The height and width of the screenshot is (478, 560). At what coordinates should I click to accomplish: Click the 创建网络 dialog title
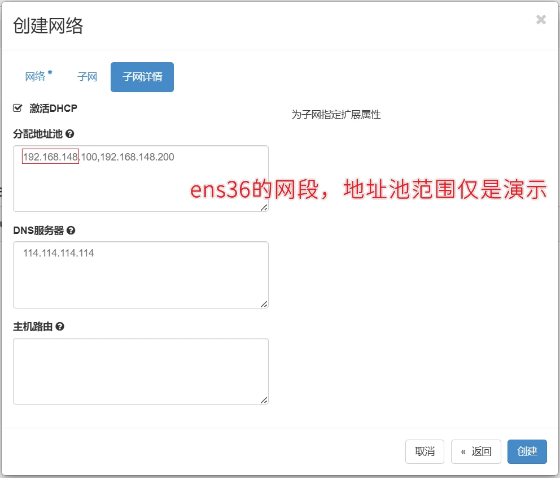pyautogui.click(x=48, y=26)
